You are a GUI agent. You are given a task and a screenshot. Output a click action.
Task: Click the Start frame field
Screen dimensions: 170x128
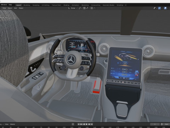[x=166, y=124]
